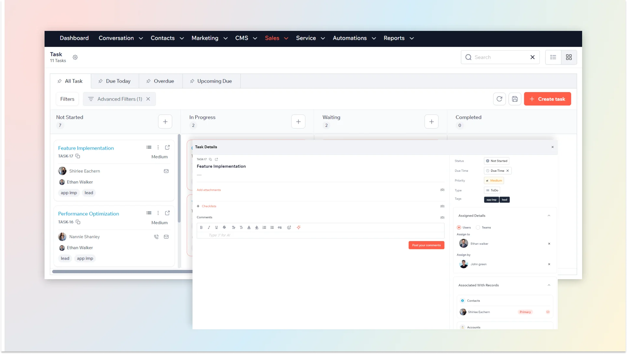The image size is (627, 354).
Task: Click the Add attachments link
Action: click(x=209, y=190)
